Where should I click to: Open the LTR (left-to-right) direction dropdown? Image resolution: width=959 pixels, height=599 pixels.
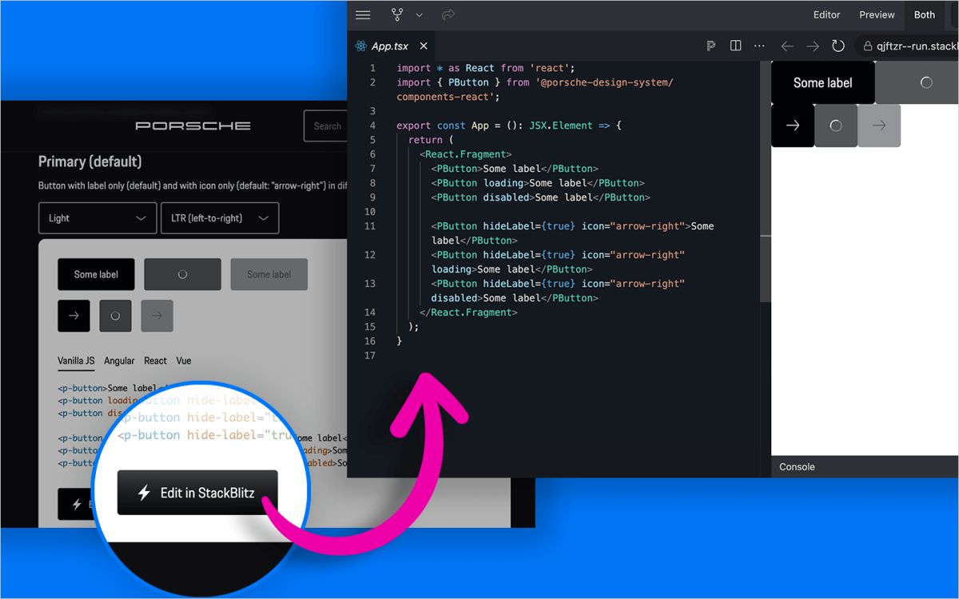[x=220, y=218]
